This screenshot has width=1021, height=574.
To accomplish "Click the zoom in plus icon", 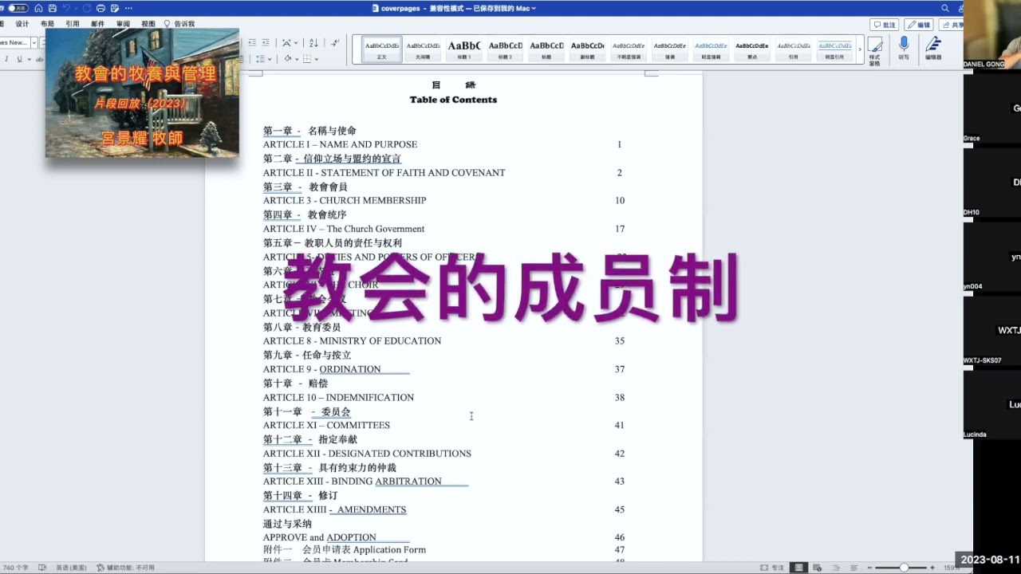I will [x=932, y=568].
